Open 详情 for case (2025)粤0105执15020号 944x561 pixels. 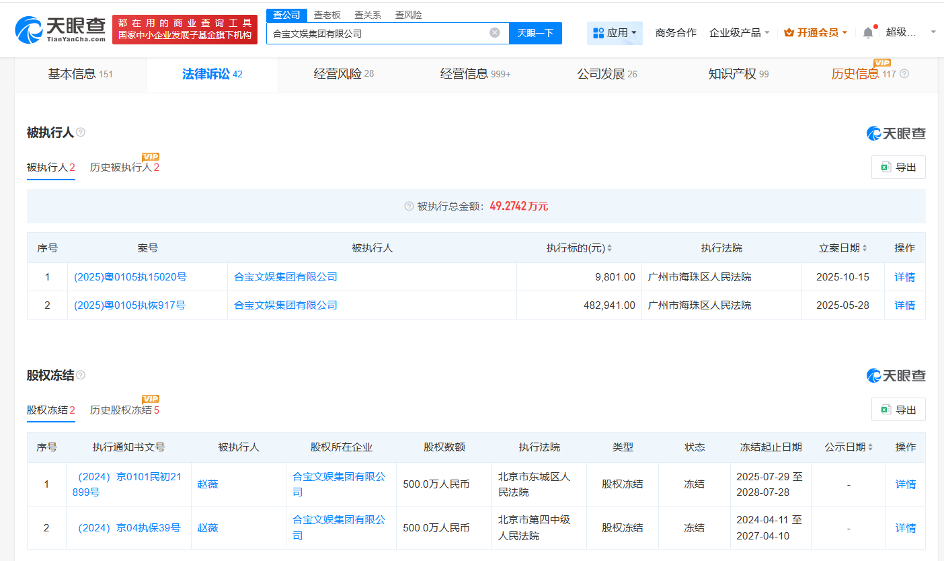[904, 276]
